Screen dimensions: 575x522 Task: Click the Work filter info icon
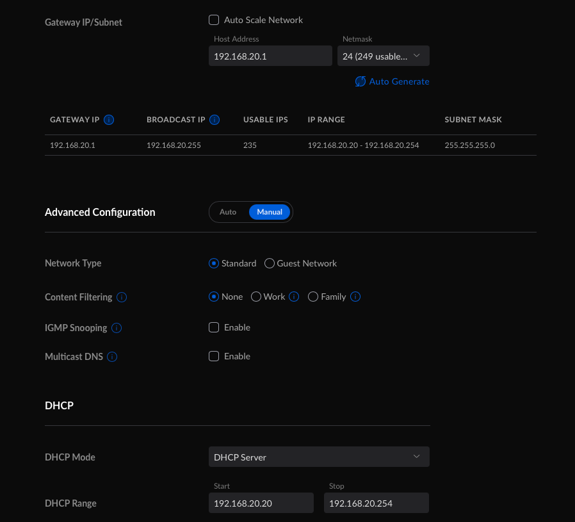coord(294,297)
